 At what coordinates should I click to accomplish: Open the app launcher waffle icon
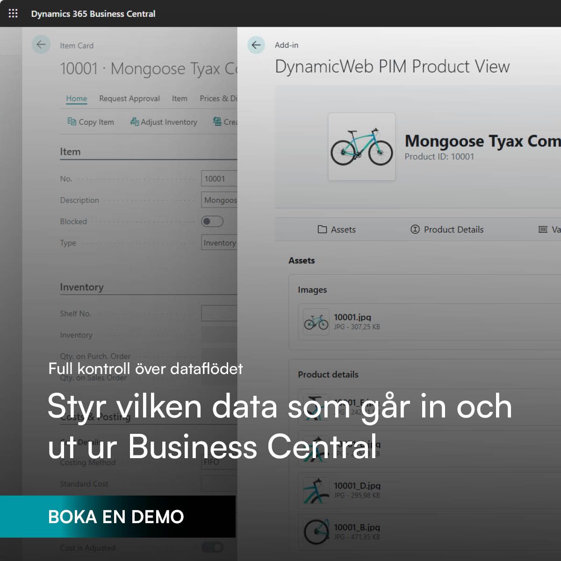coord(13,14)
